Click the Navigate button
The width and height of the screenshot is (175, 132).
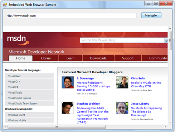pos(151,15)
